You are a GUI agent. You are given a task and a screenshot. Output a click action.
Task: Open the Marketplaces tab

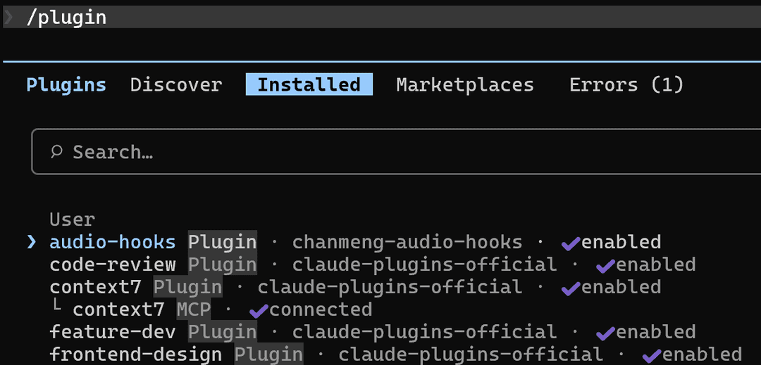pos(465,84)
